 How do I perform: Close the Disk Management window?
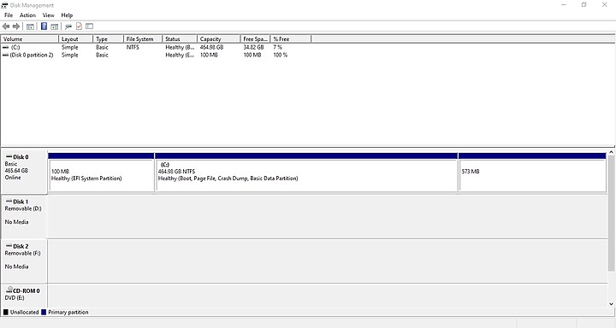[x=605, y=5]
